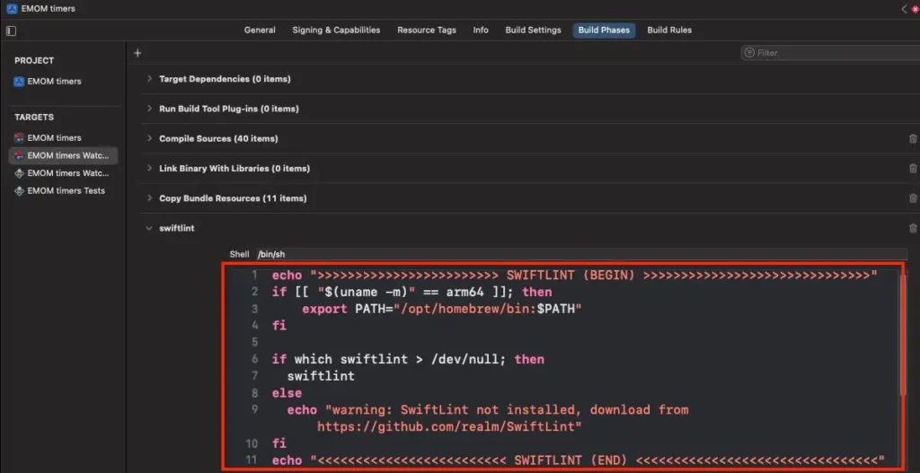The image size is (920, 473).
Task: Click the swiftlint phase title
Action: point(177,228)
